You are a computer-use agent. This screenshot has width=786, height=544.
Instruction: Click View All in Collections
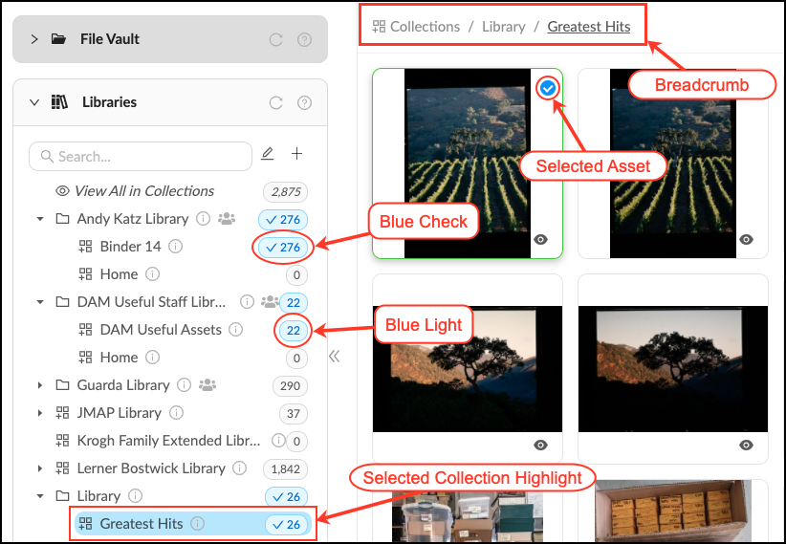tap(143, 191)
